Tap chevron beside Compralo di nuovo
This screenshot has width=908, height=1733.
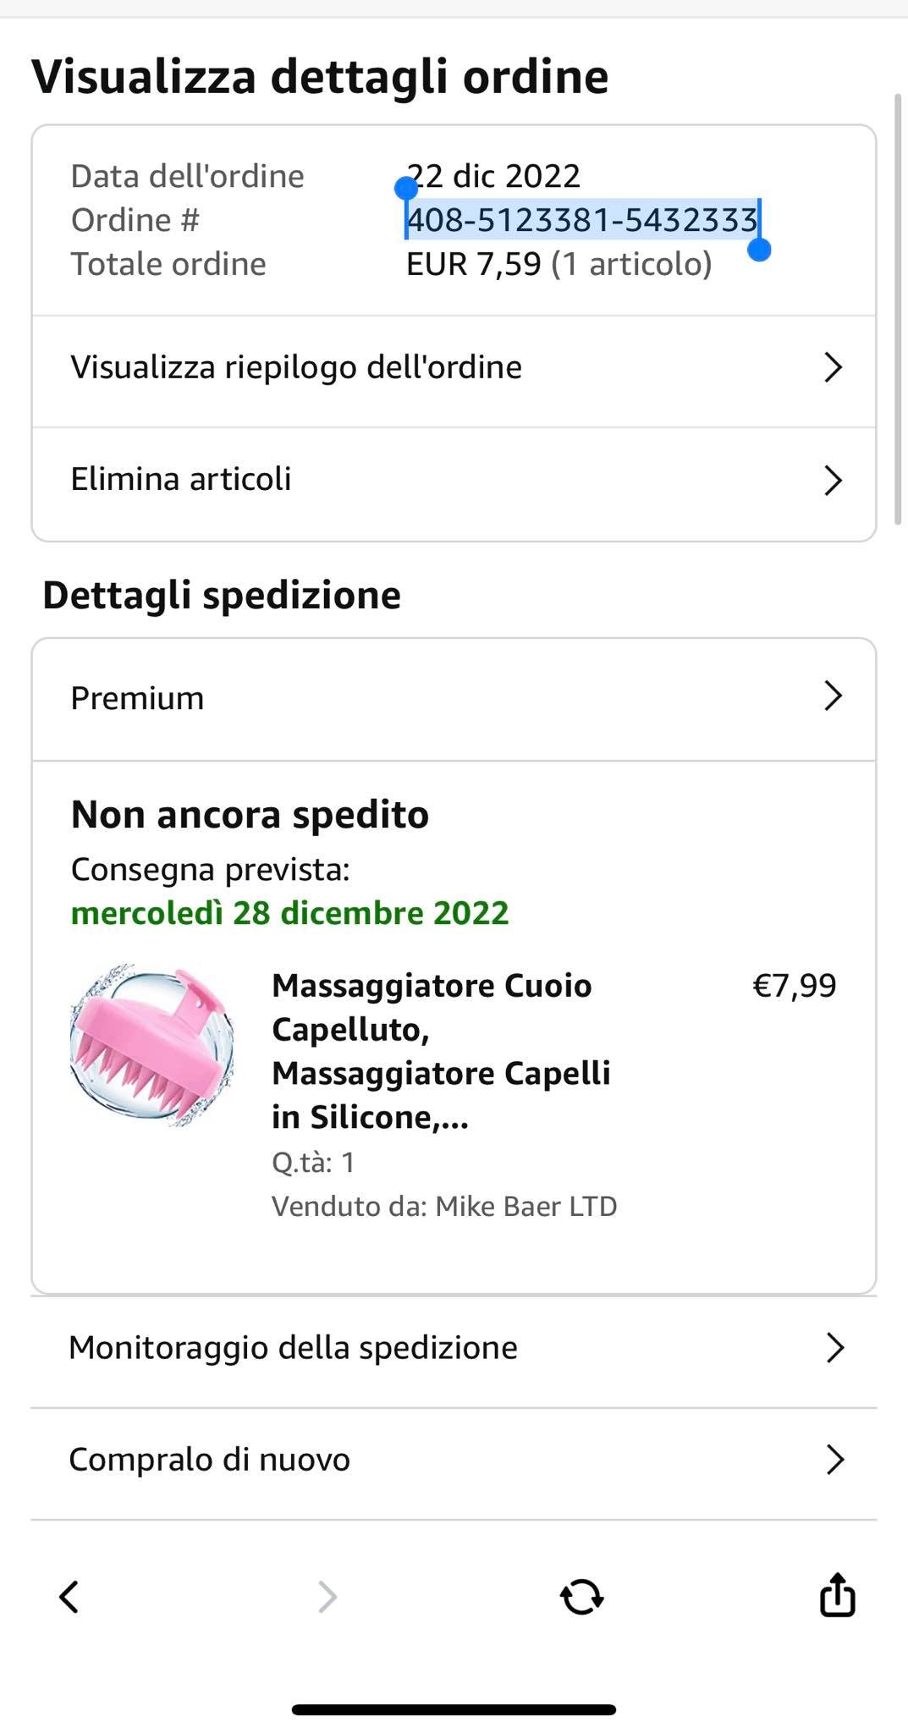pyautogui.click(x=835, y=1460)
